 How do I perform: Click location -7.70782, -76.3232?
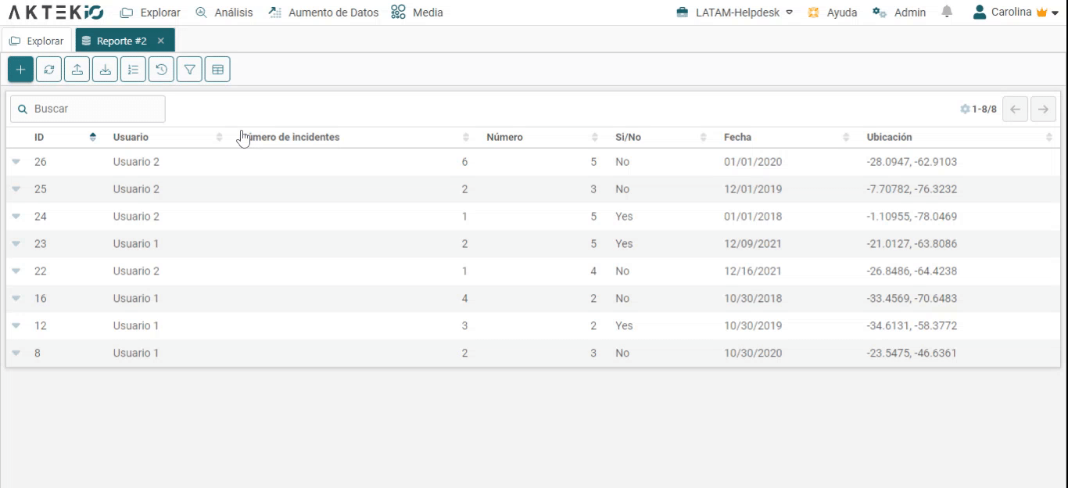click(912, 189)
